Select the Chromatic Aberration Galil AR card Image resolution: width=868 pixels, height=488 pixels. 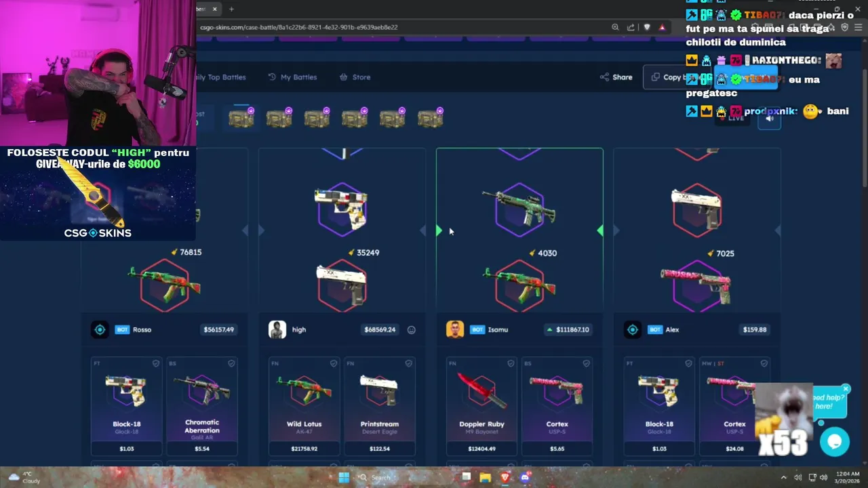coord(201,406)
